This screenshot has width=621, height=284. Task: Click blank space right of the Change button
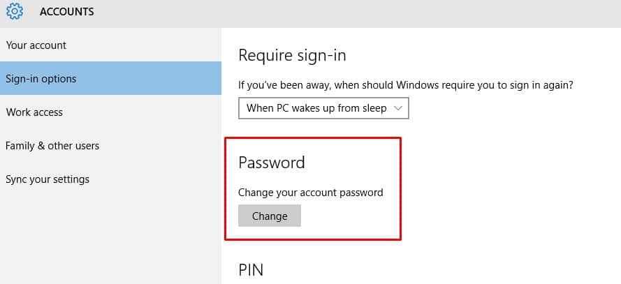(x=349, y=216)
